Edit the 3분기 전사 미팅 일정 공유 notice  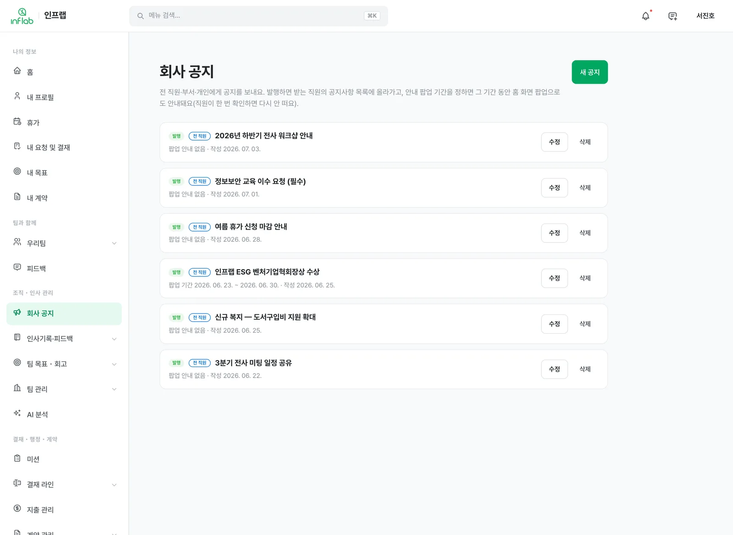pos(554,369)
